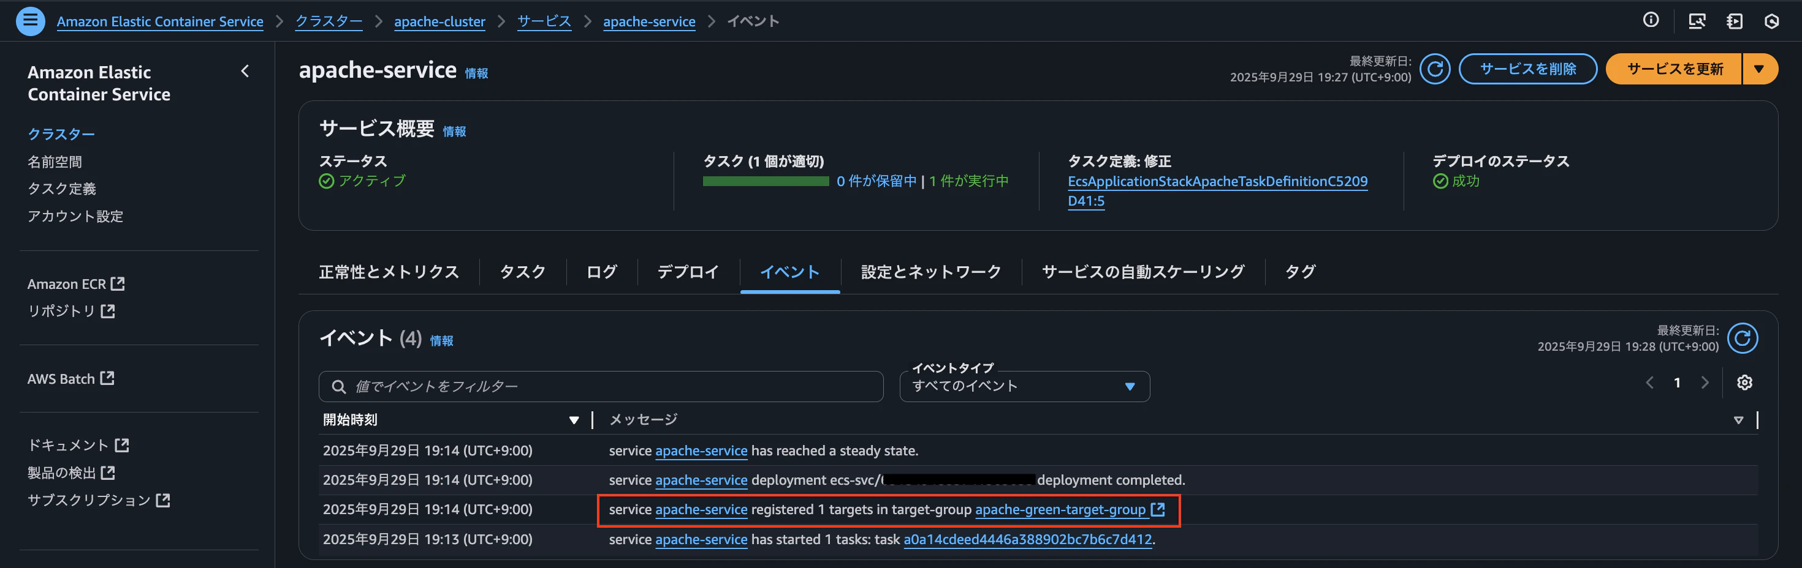Open the ドキュメント external link

coord(78,445)
